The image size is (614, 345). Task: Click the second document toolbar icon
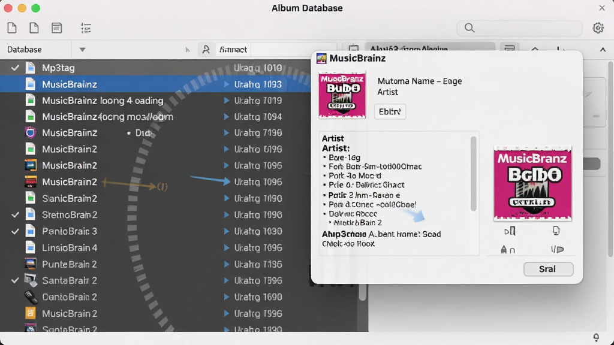point(34,28)
